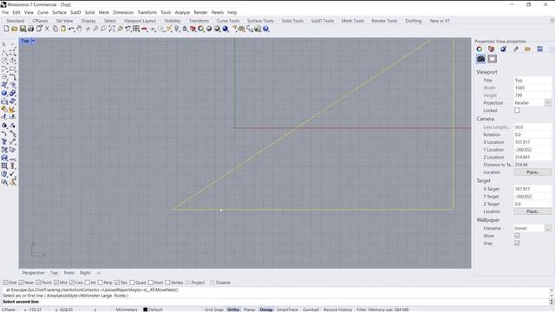The height and width of the screenshot is (312, 555).
Task: Open the Curve menu
Action: pos(42,12)
